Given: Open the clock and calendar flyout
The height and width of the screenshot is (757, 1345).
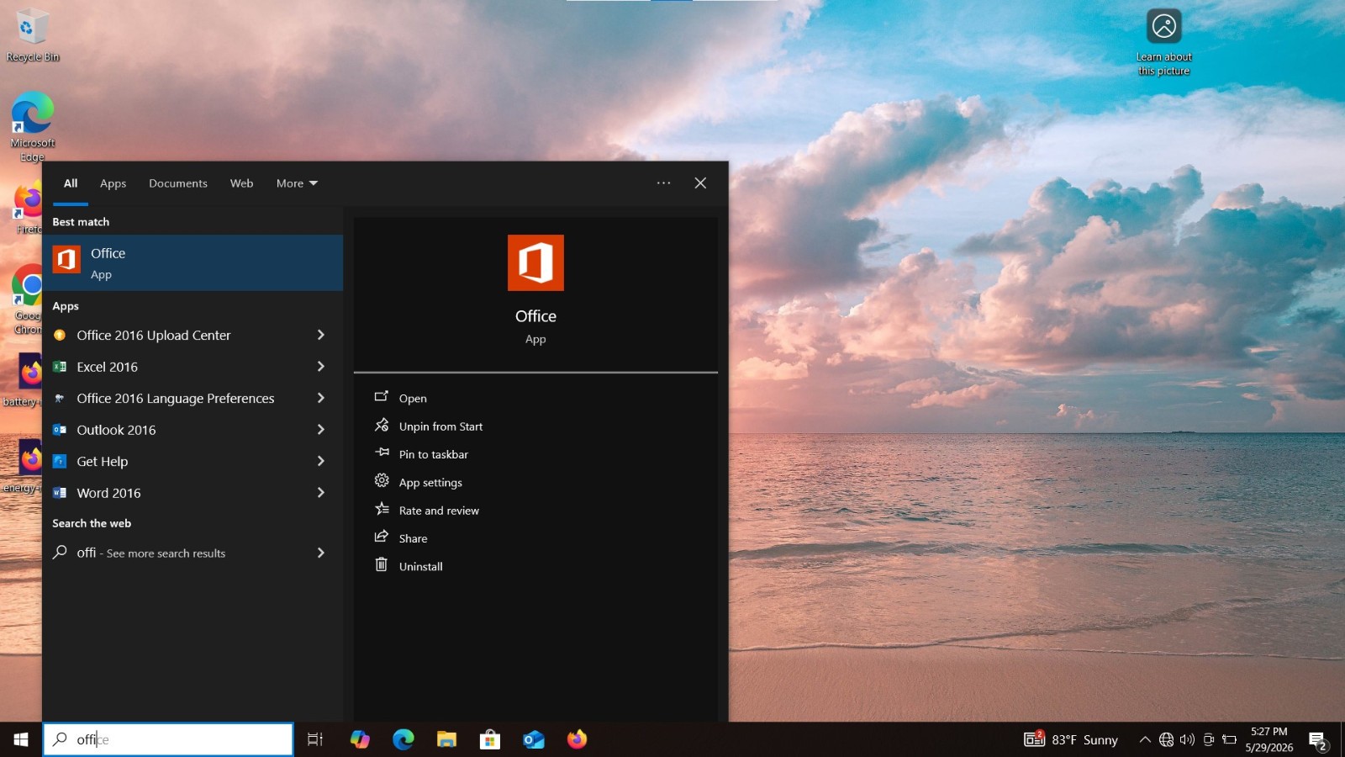Looking at the screenshot, I should point(1269,739).
